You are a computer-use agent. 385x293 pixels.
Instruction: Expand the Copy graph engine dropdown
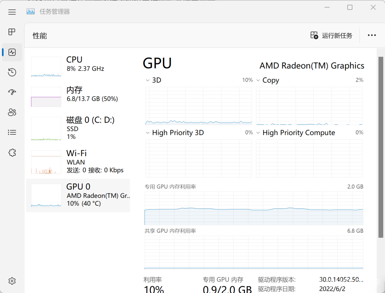[x=258, y=80]
